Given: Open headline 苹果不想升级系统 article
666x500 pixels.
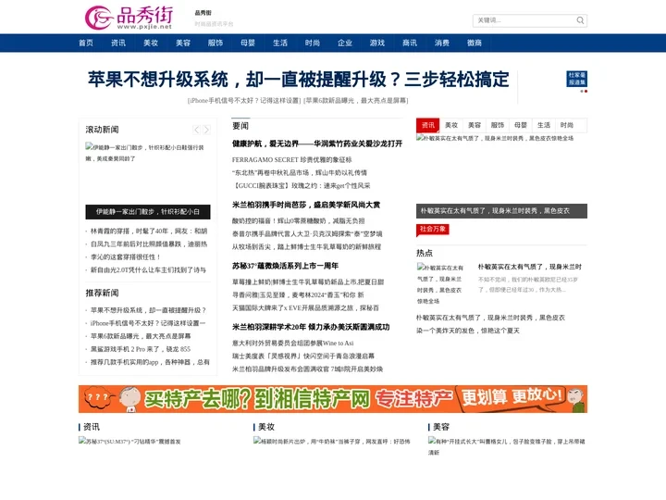Looking at the screenshot, I should pyautogui.click(x=298, y=80).
